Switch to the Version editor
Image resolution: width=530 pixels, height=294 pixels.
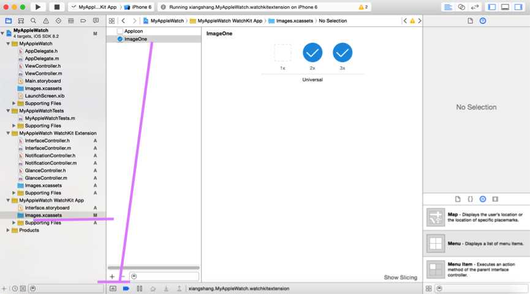[475, 7]
